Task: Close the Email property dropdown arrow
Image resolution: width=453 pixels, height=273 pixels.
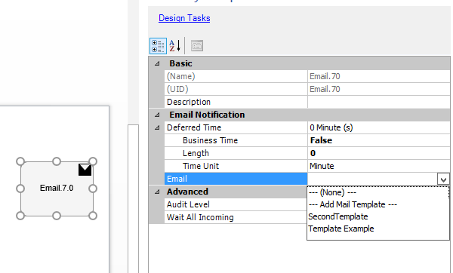Action: [443, 179]
